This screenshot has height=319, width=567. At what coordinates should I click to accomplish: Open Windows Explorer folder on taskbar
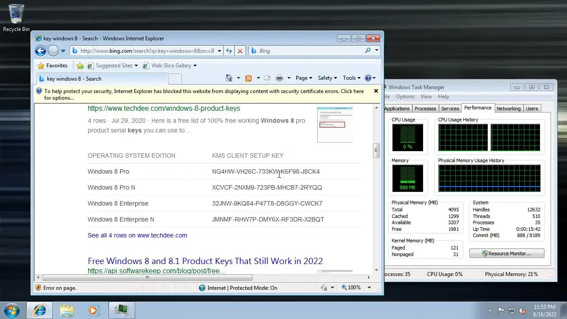click(67, 310)
